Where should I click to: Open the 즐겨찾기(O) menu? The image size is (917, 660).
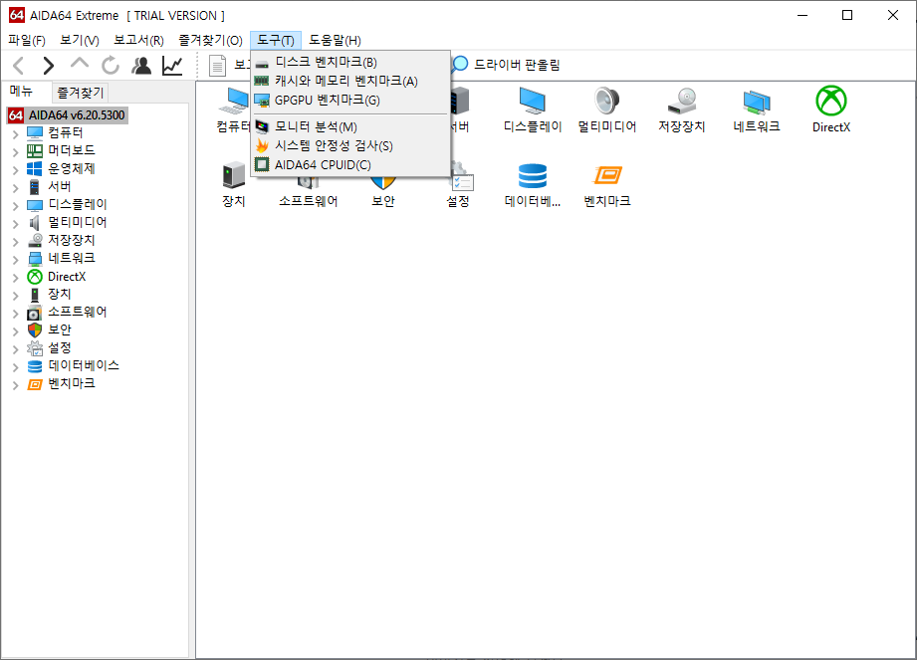[x=210, y=41]
